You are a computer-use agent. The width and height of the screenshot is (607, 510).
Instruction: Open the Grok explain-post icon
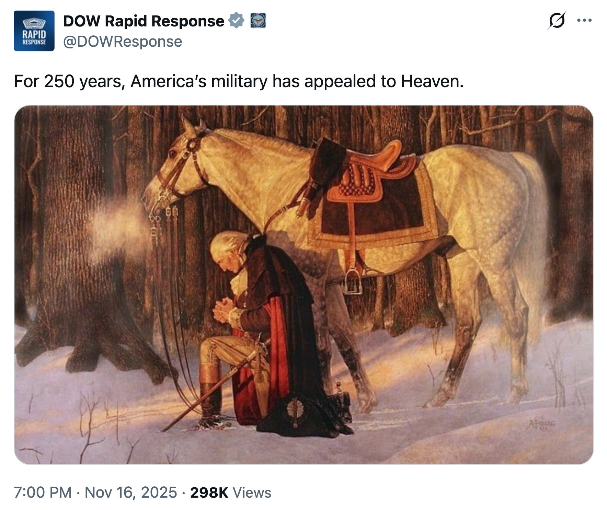[556, 20]
